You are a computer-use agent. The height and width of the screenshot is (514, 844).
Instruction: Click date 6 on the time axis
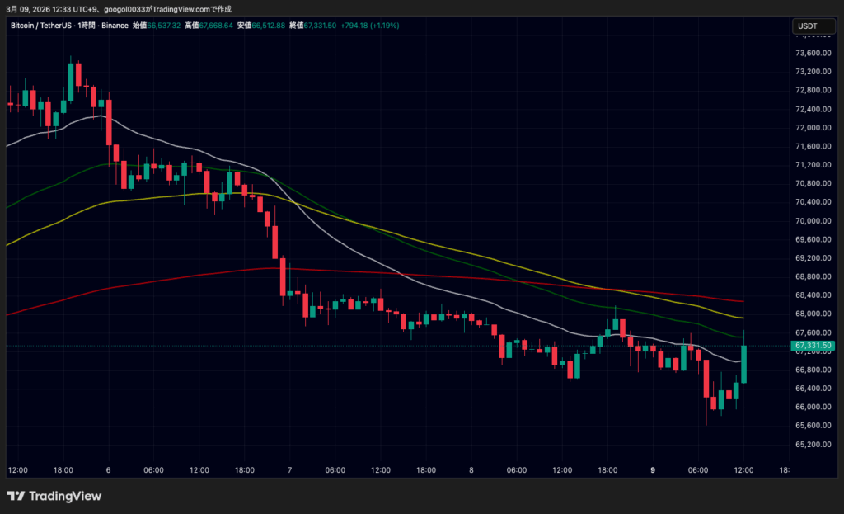108,469
